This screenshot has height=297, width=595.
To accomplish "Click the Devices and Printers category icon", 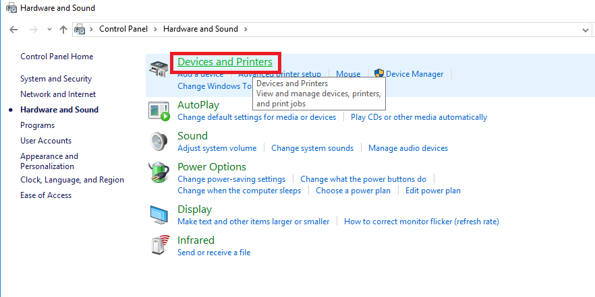I will pyautogui.click(x=159, y=69).
